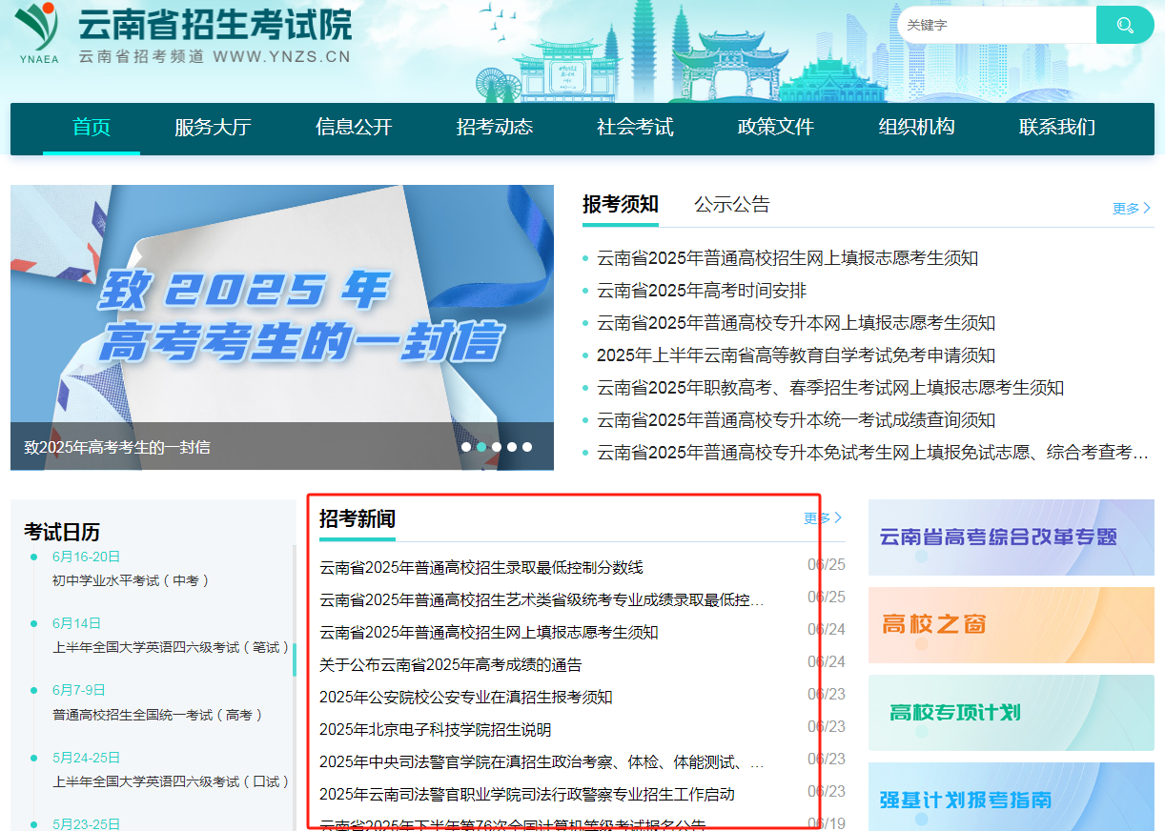Open 云南省2025年普通高校招生录取最低控制分数线 news

(x=481, y=567)
